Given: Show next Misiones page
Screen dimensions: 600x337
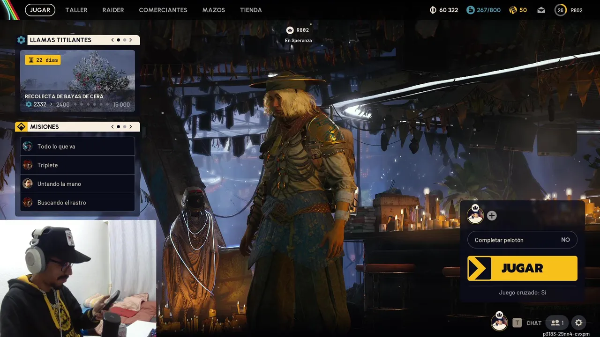Looking at the screenshot, I should click(131, 127).
